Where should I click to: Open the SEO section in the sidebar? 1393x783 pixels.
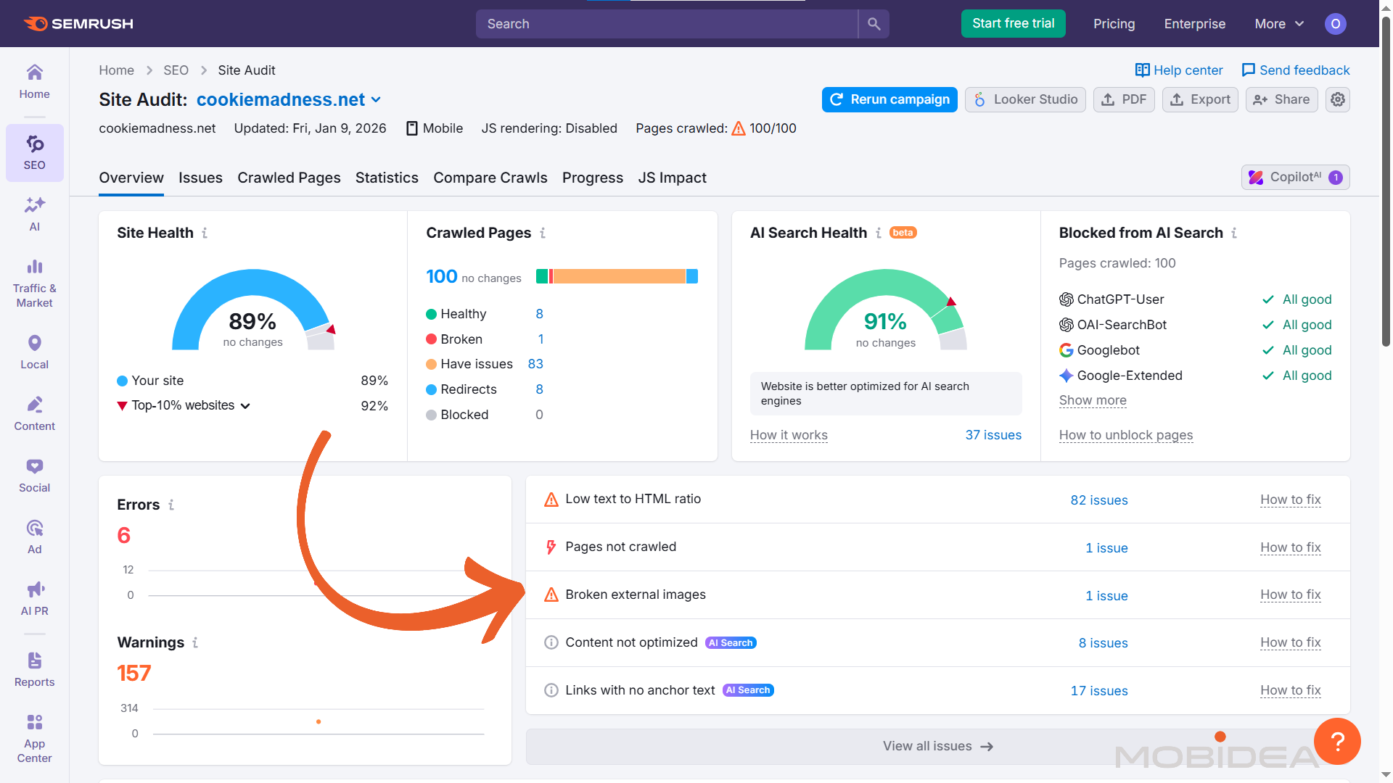coord(34,153)
